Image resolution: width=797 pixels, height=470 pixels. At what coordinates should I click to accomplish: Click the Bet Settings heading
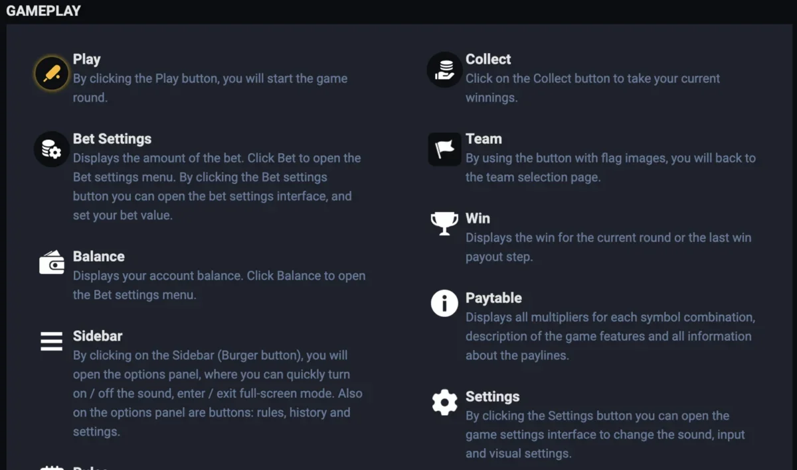pos(112,139)
